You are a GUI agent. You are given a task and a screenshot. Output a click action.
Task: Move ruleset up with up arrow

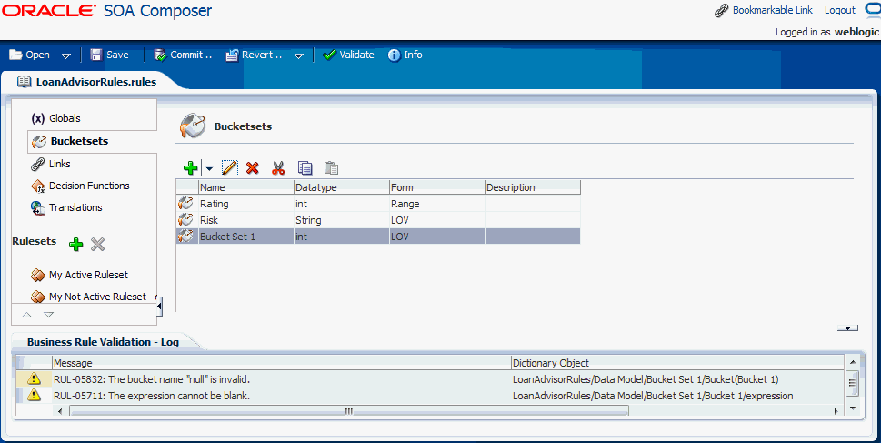pos(27,315)
